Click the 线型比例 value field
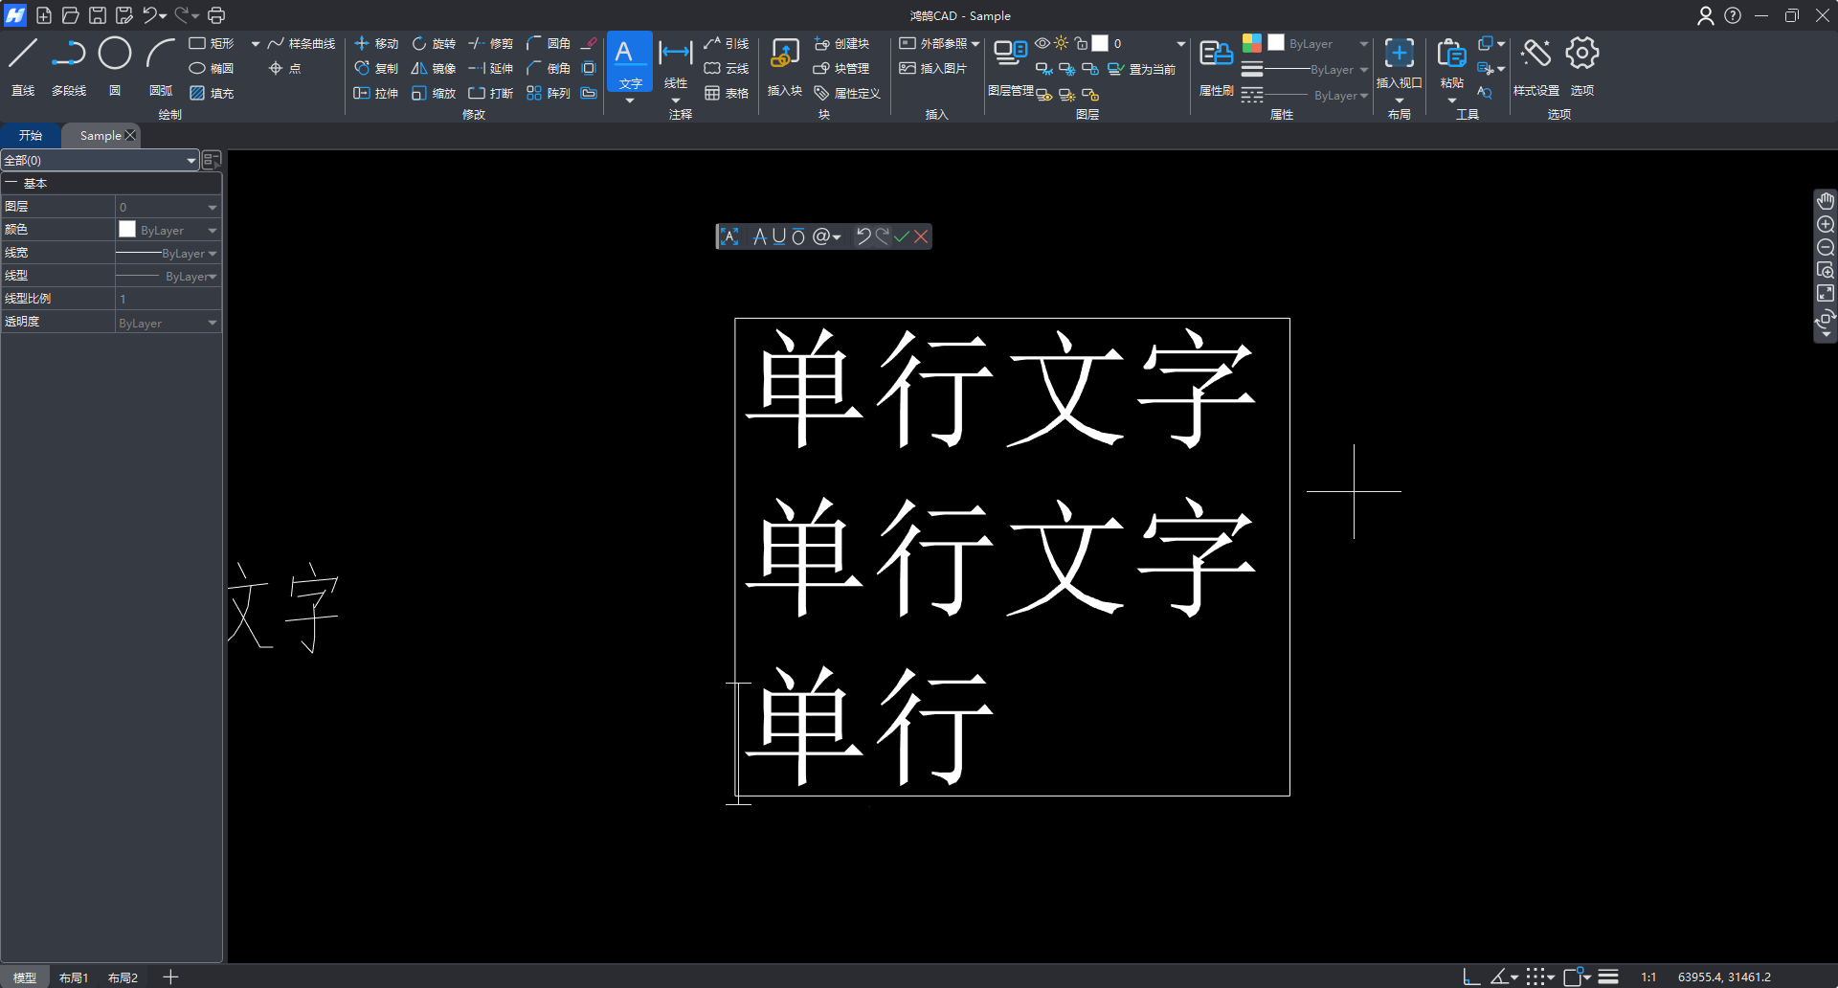1838x988 pixels. point(168,299)
